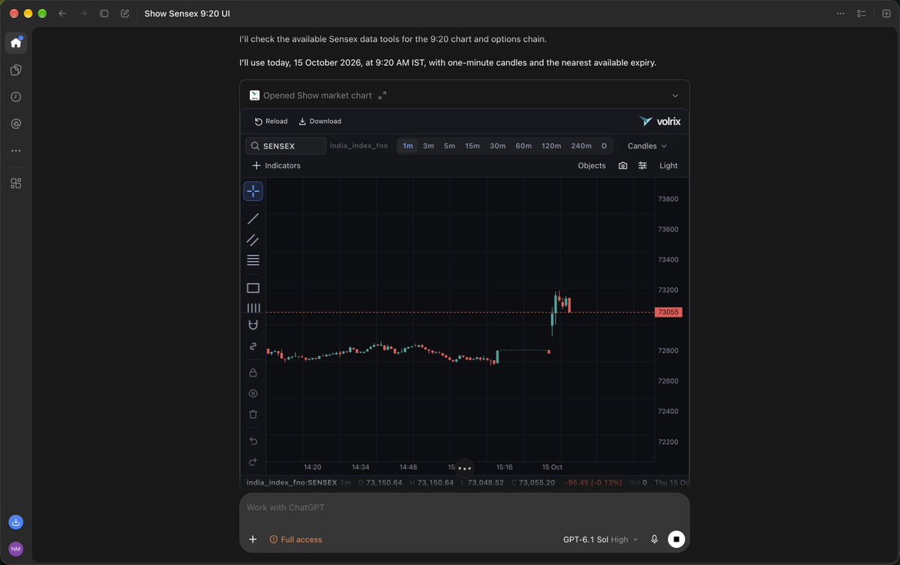Open the apps grid sidebar icon

(16, 183)
